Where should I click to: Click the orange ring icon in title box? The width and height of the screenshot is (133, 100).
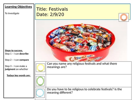124,17
